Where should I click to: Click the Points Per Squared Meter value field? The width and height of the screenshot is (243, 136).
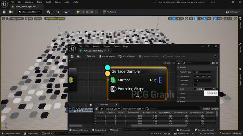pyautogui.click(x=203, y=72)
